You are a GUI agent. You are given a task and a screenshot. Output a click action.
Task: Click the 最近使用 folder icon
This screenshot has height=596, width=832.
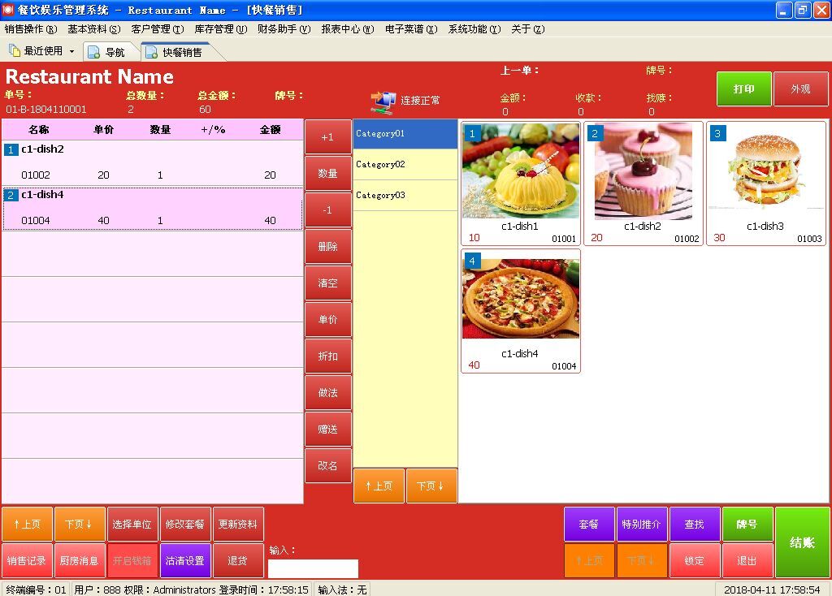pos(15,51)
